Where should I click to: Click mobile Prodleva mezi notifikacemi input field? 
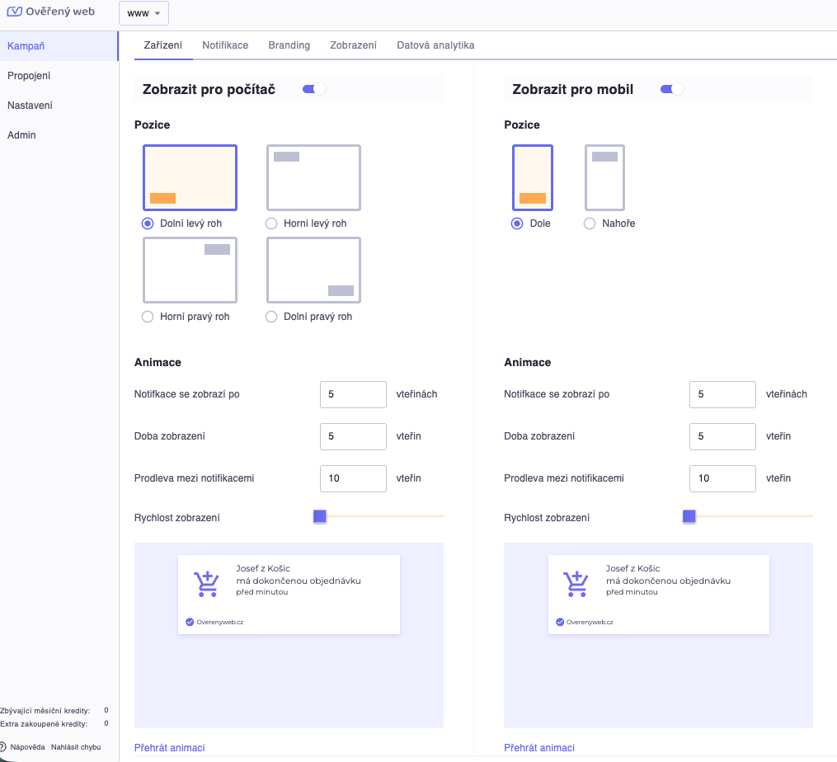(722, 478)
